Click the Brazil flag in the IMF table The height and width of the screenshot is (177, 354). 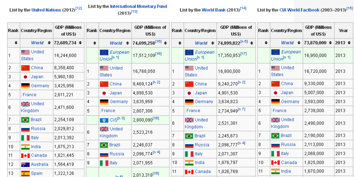coord(104,145)
